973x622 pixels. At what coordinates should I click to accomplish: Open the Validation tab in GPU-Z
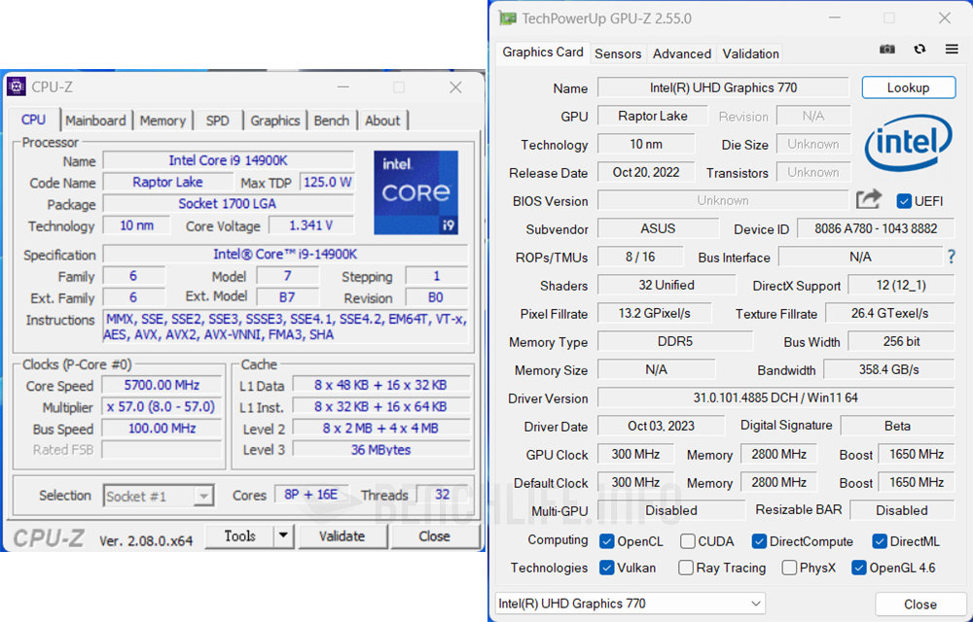coord(750,53)
